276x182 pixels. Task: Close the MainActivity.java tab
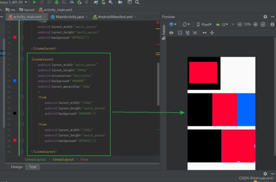click(87, 17)
